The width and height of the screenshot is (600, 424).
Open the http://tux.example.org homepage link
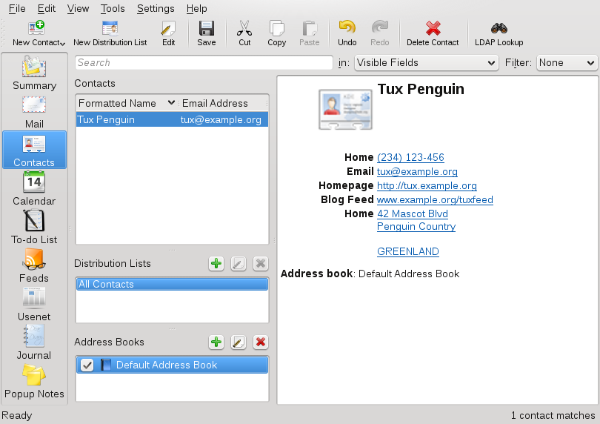point(427,185)
